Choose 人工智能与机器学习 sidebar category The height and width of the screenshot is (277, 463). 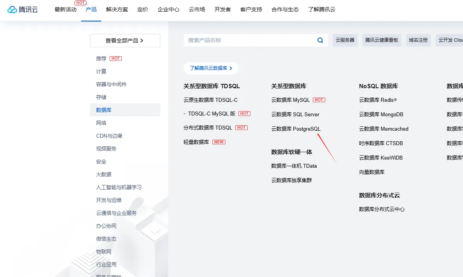(x=119, y=187)
